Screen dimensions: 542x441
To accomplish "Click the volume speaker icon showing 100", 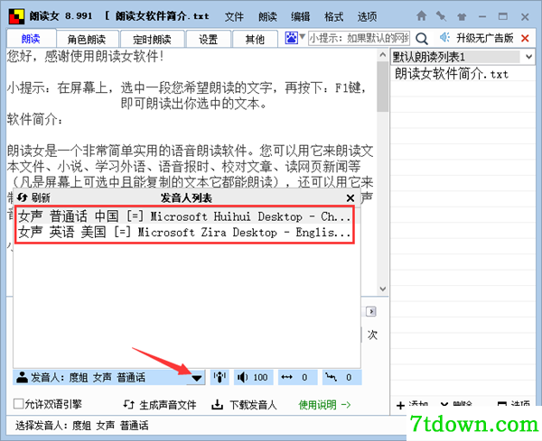I will (242, 378).
